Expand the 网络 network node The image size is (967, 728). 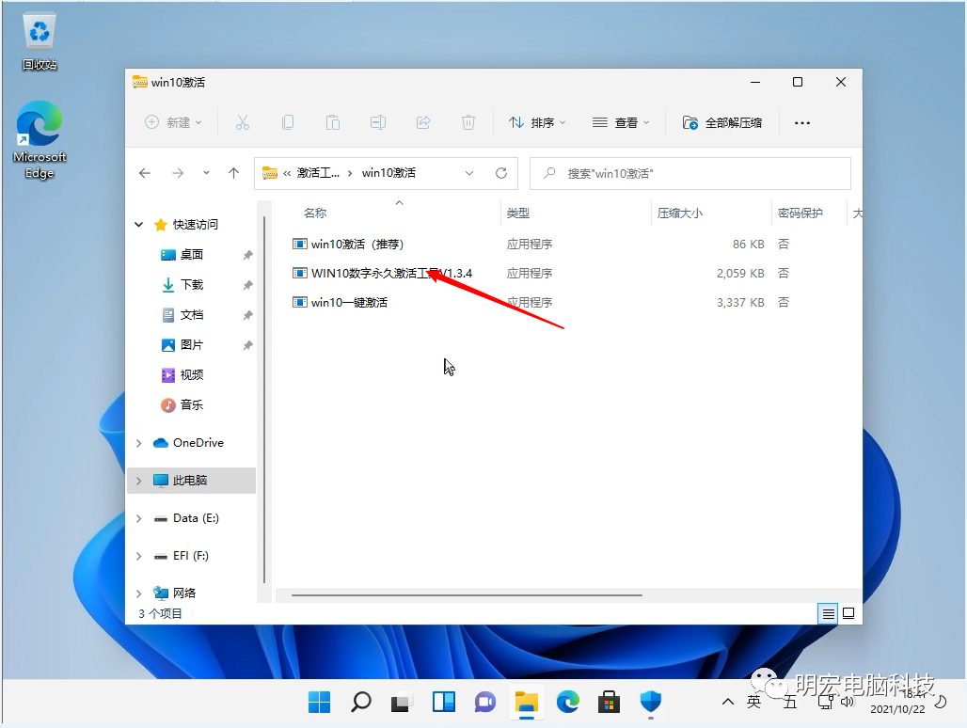pyautogui.click(x=139, y=593)
